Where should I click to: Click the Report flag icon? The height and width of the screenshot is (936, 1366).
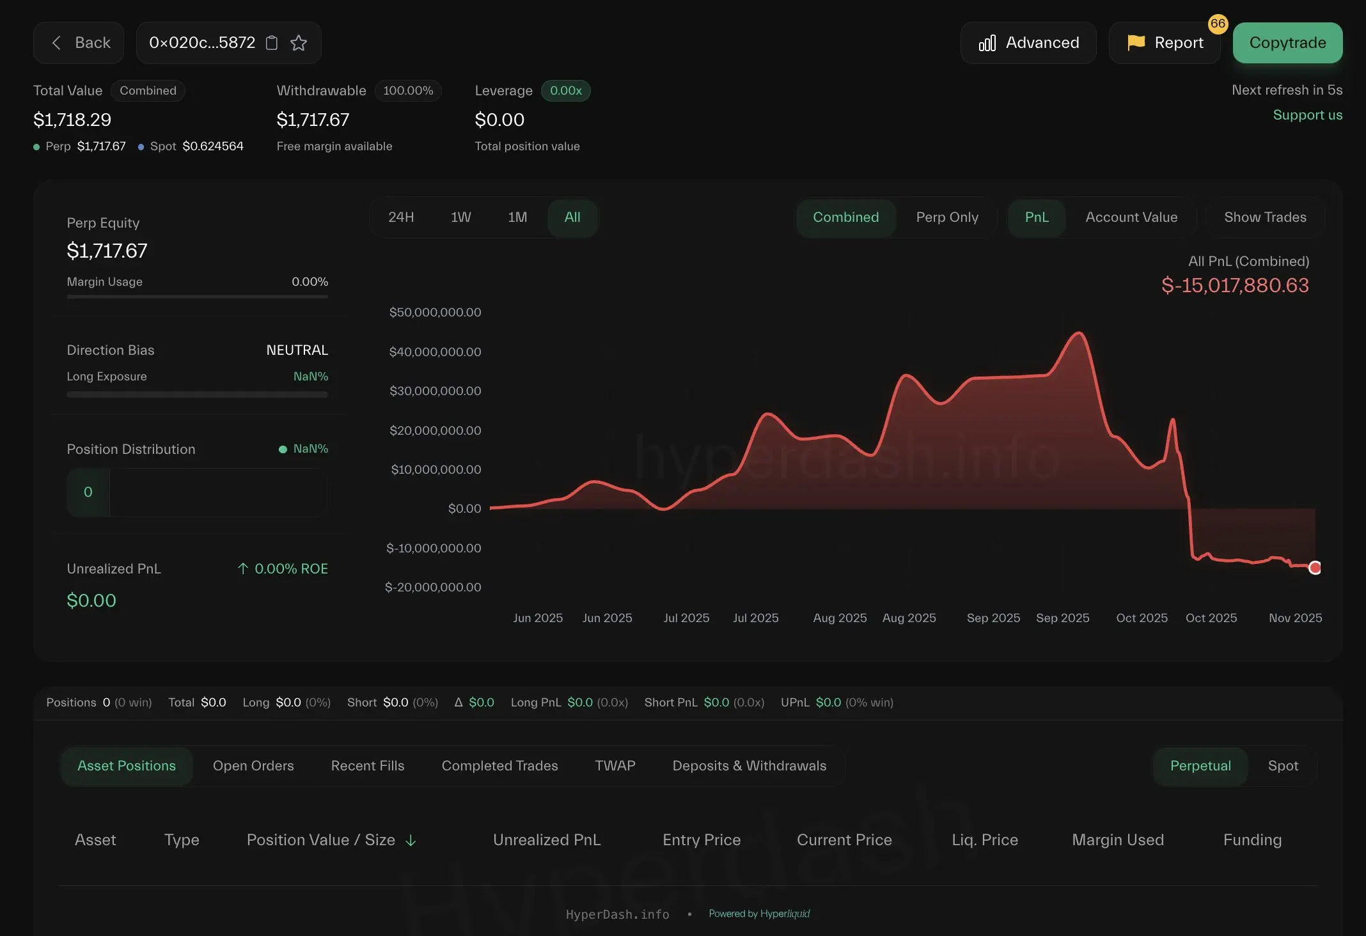coord(1136,43)
